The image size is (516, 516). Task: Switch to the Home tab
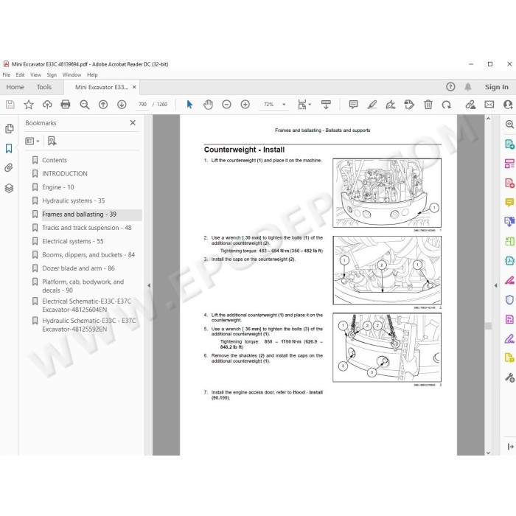(15, 87)
